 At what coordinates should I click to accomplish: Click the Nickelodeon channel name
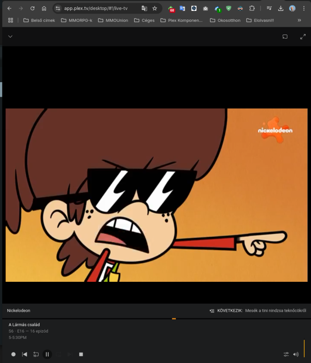click(19, 310)
